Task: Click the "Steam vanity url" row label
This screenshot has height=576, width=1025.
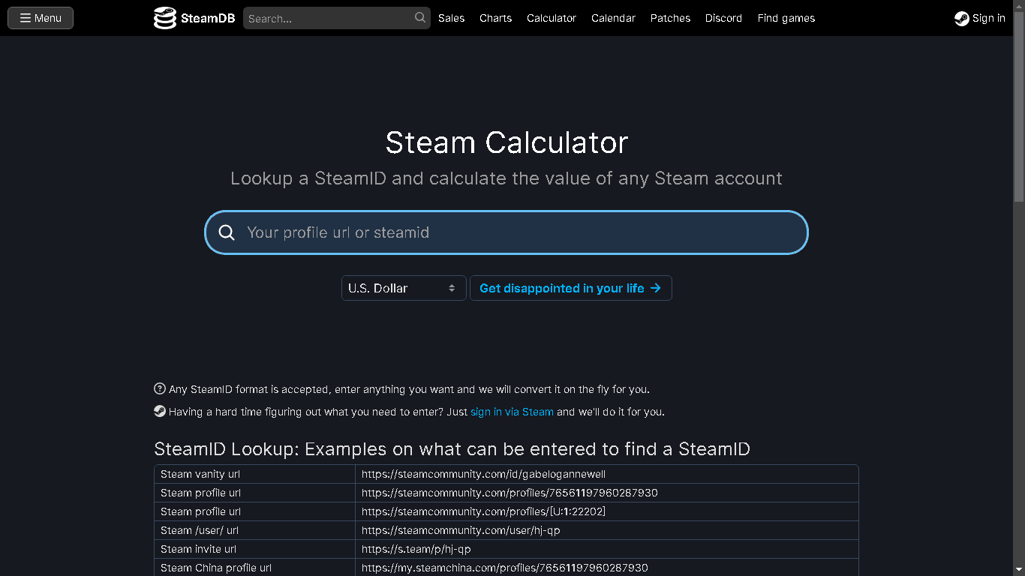Action: (200, 474)
